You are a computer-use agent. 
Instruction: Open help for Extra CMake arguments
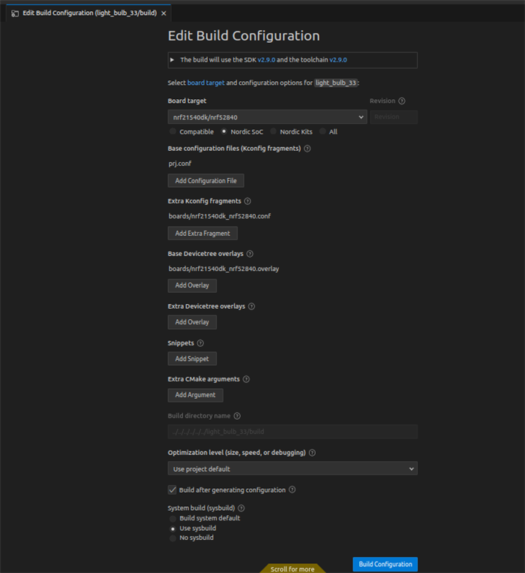pos(246,379)
